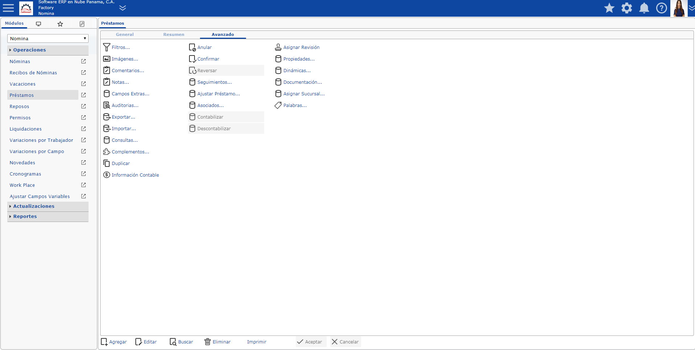Open settings gear in top bar
The height and width of the screenshot is (350, 695).
click(627, 8)
